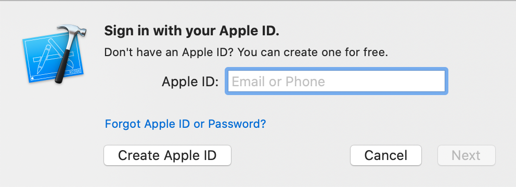Click "You can create one for free" text
The width and height of the screenshot is (516, 187).
(312, 52)
